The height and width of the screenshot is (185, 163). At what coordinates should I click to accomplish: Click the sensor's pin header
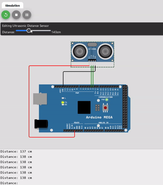point(92,60)
